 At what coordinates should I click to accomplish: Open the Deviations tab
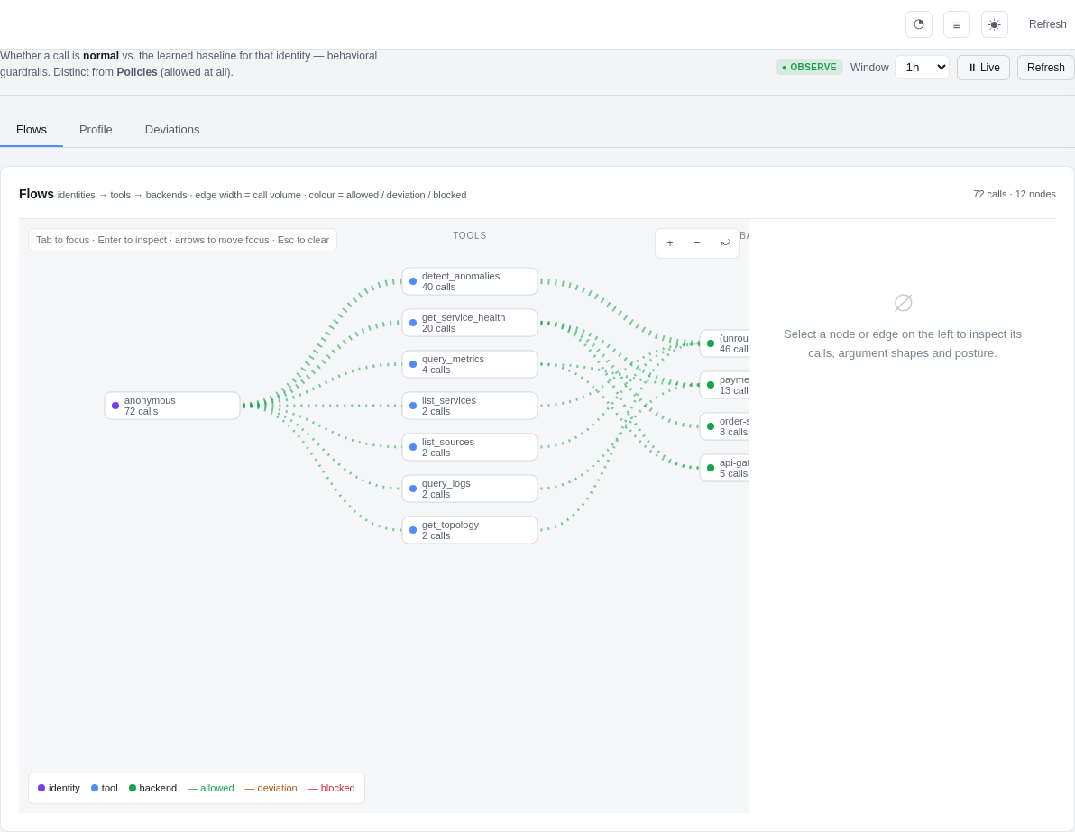[x=172, y=130]
